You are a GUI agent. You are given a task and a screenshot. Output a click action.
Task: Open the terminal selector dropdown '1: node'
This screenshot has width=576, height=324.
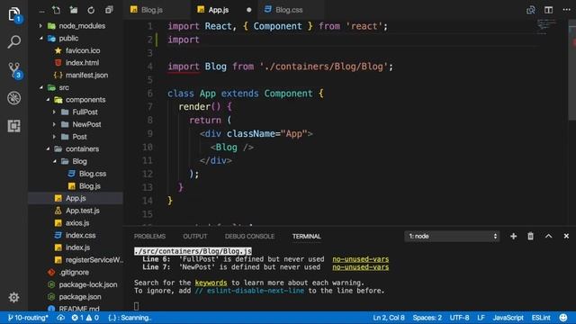[452, 236]
